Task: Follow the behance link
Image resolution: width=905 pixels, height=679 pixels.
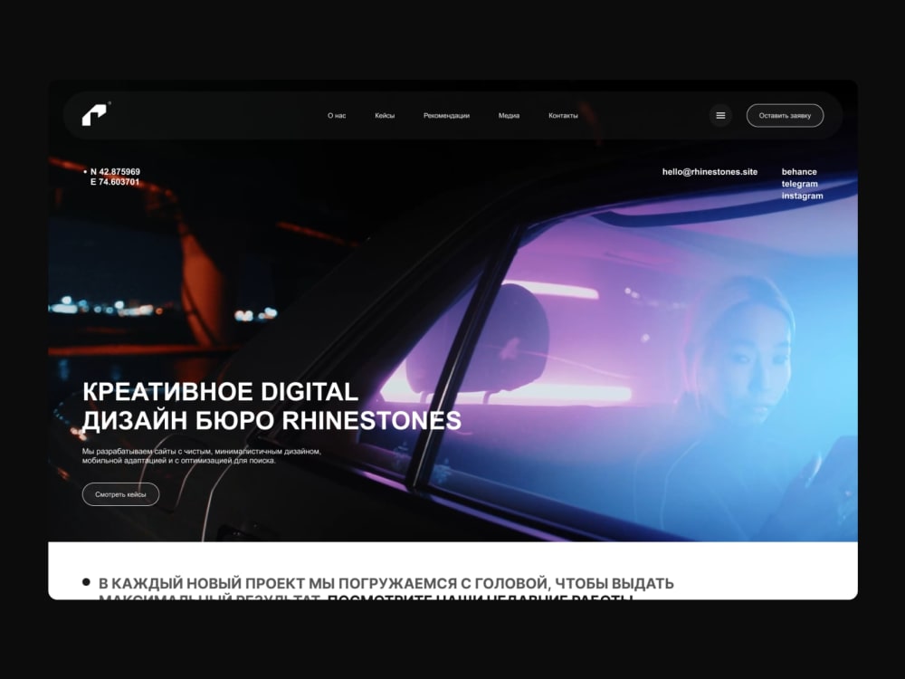Action: [799, 171]
